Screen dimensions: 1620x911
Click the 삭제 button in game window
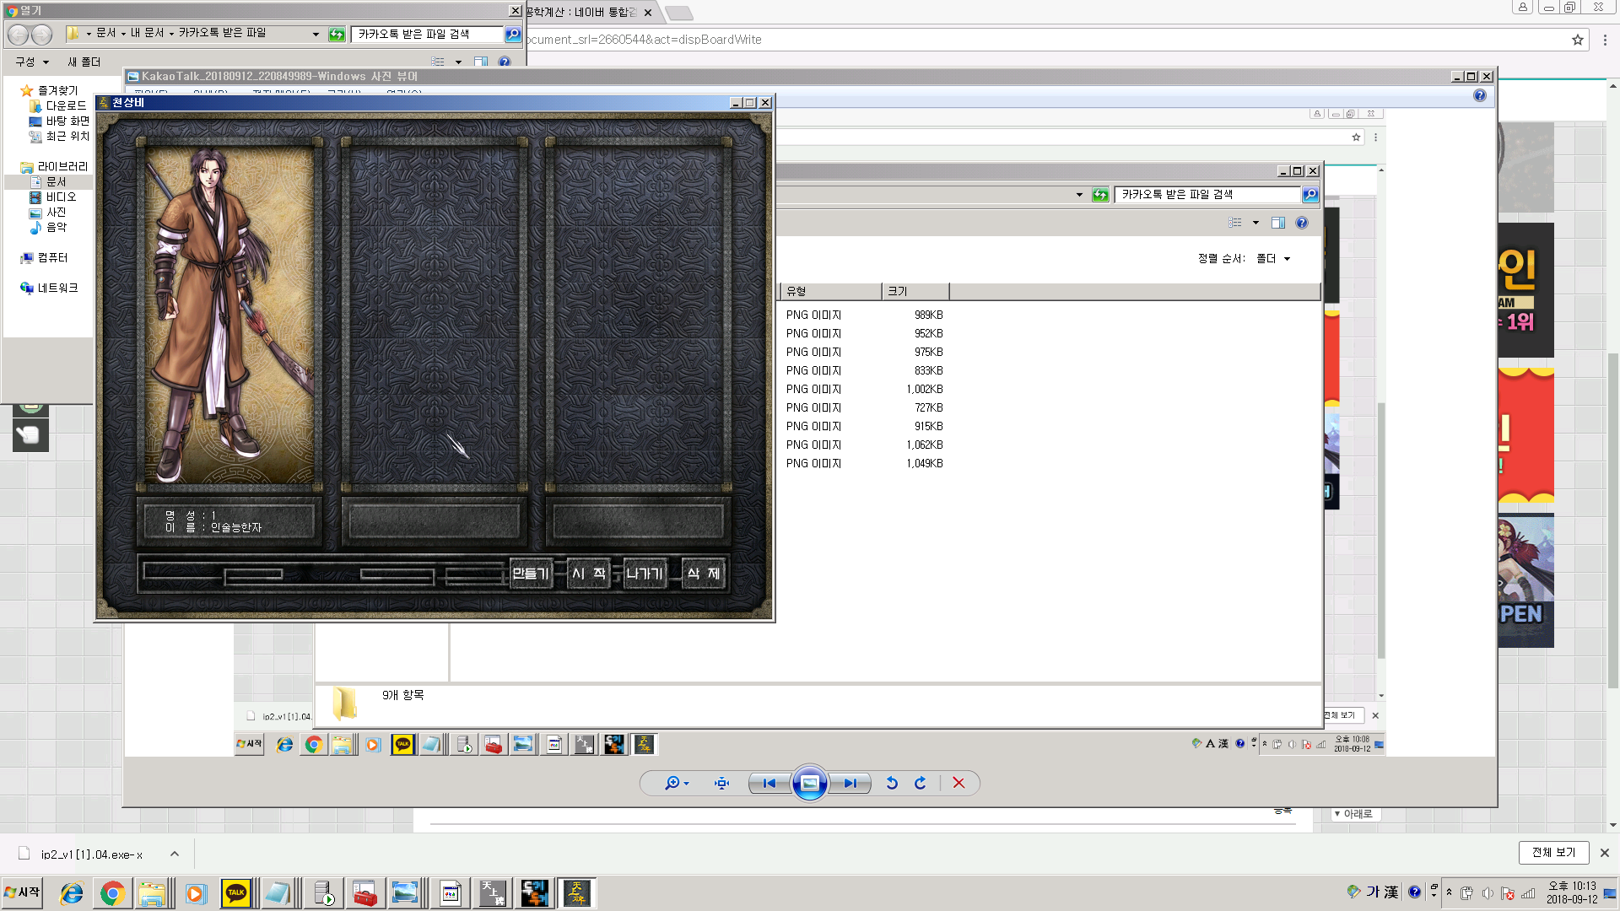click(x=703, y=574)
